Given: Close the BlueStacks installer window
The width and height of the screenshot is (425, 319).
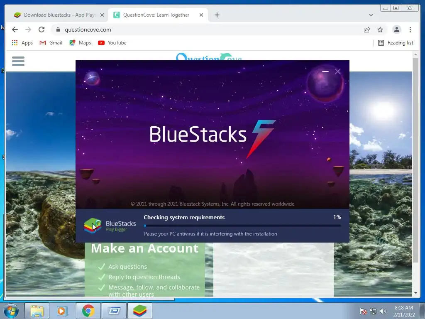Looking at the screenshot, I should (337, 71).
